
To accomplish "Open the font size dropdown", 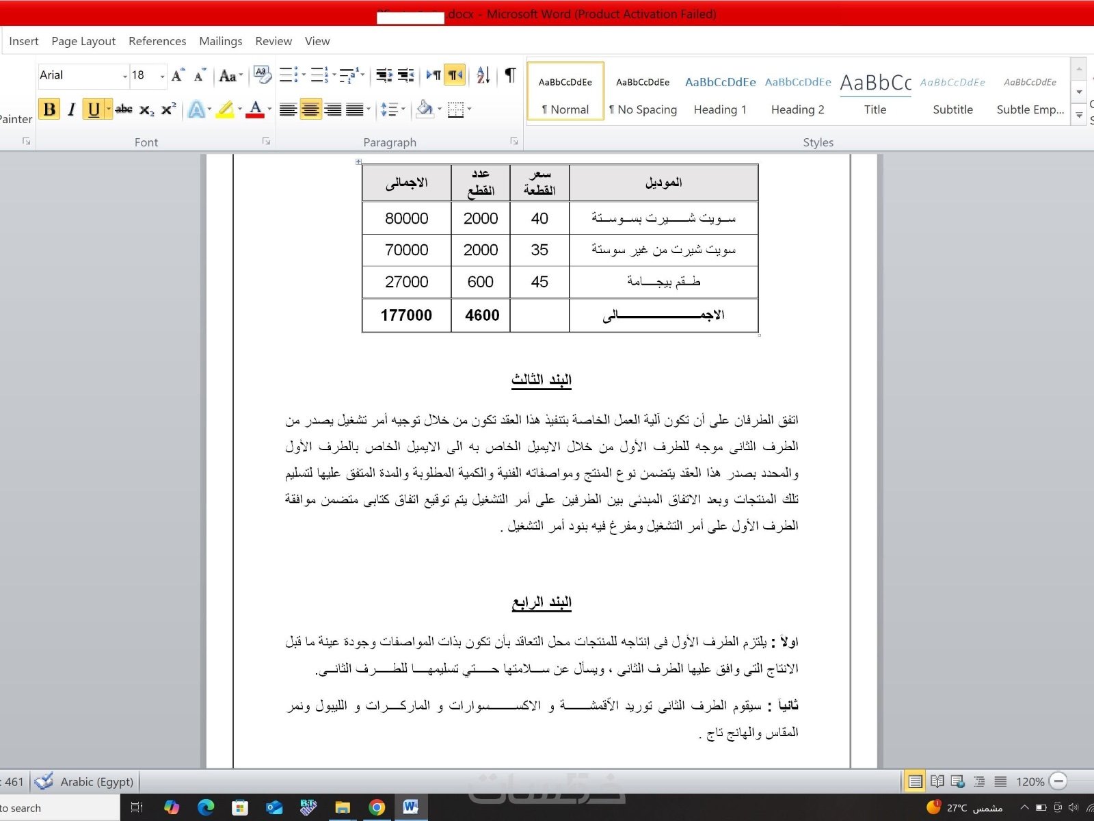I will click(162, 76).
